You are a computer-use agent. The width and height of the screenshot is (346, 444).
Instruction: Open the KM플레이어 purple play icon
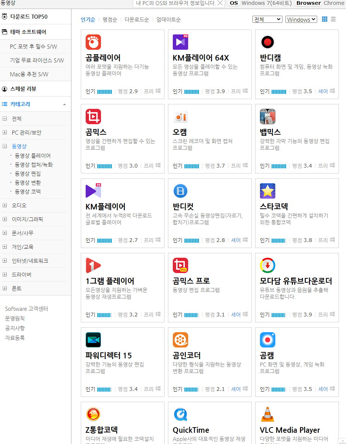pos(93,191)
